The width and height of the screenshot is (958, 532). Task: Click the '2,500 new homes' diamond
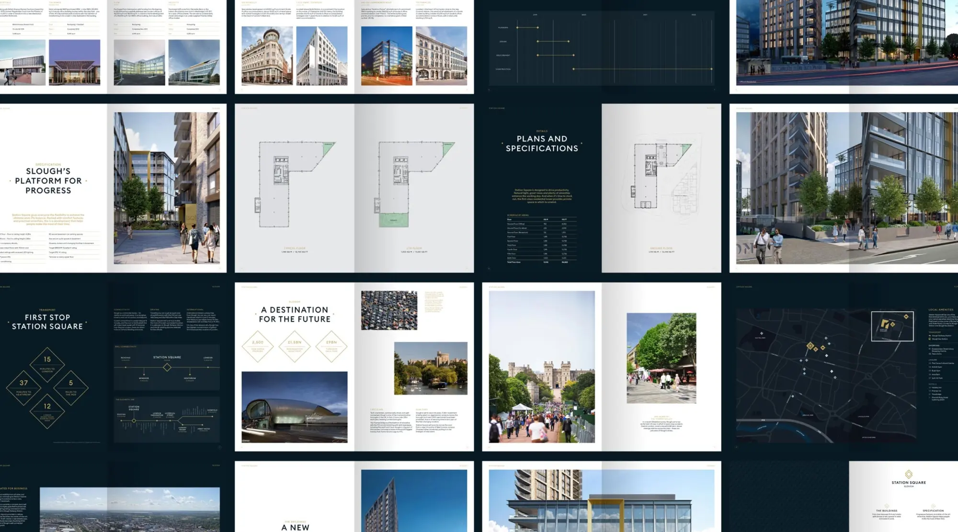click(x=258, y=345)
